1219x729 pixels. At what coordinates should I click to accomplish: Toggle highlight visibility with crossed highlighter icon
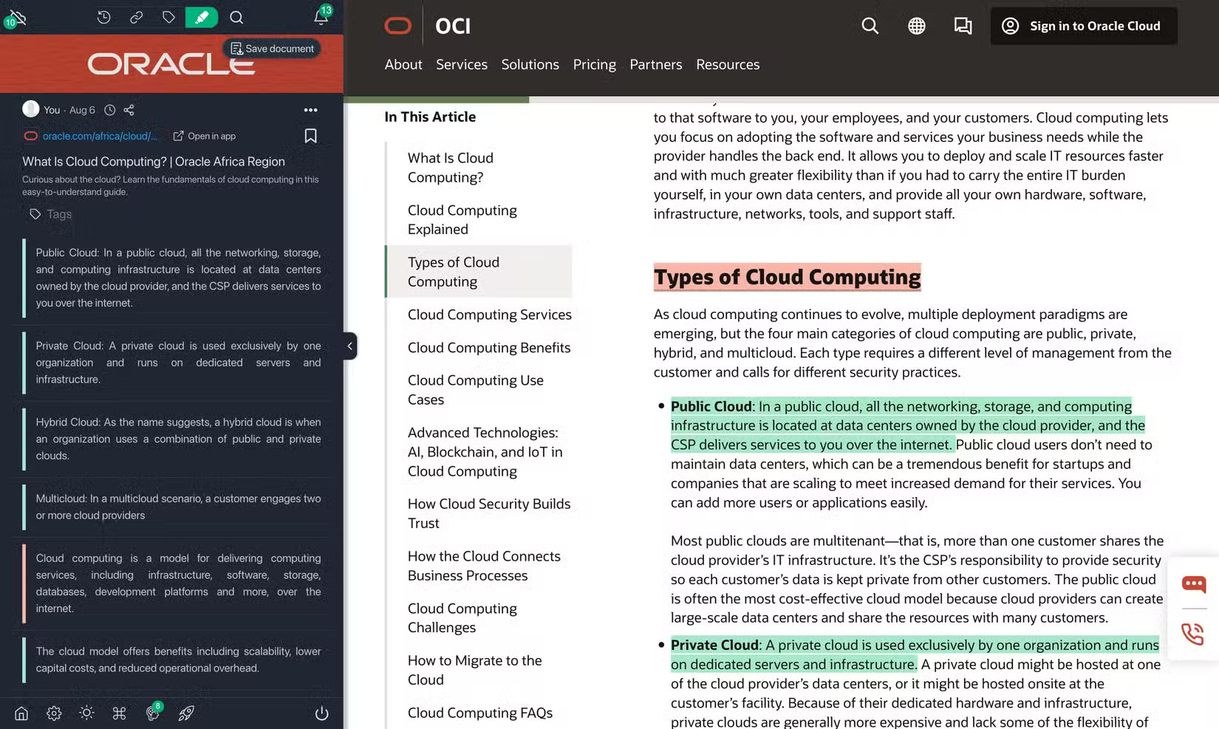pos(16,16)
